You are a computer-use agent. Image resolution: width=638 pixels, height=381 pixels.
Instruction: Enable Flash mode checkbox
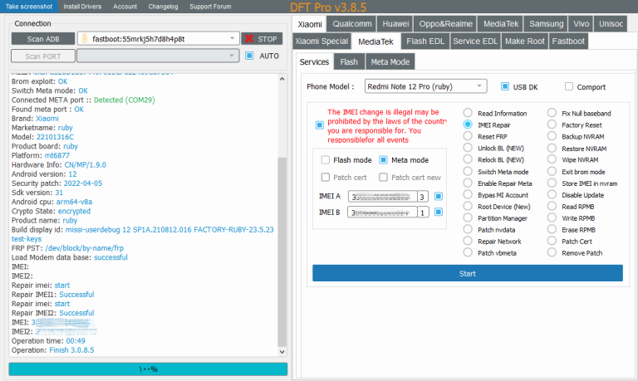[x=326, y=160]
